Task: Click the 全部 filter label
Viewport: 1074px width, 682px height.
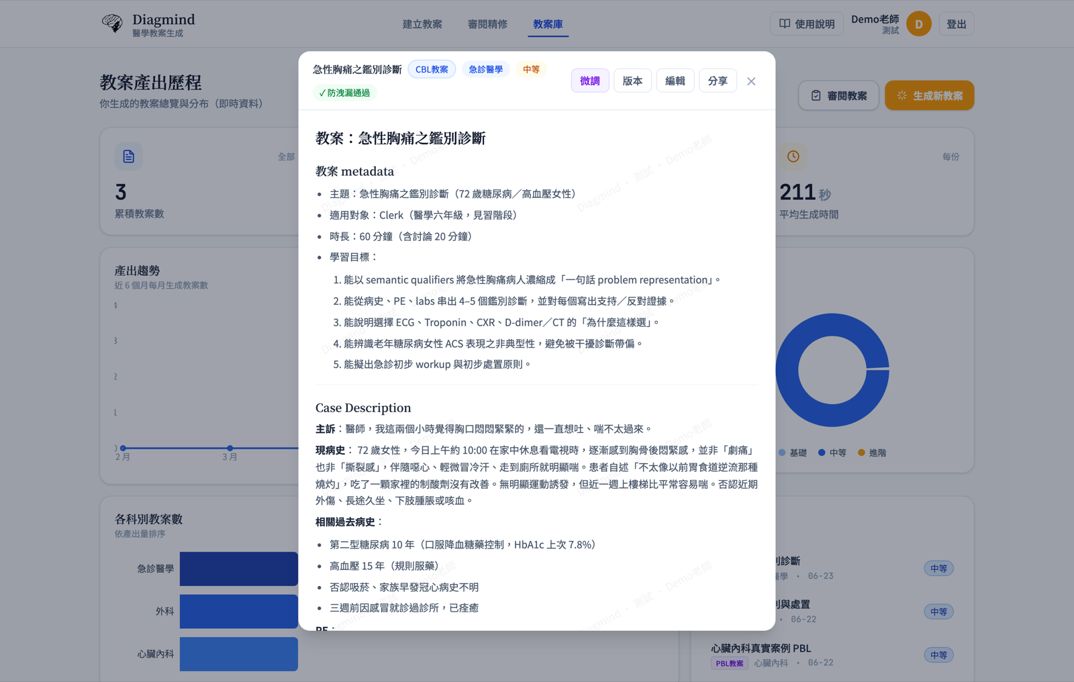Action: [x=286, y=156]
